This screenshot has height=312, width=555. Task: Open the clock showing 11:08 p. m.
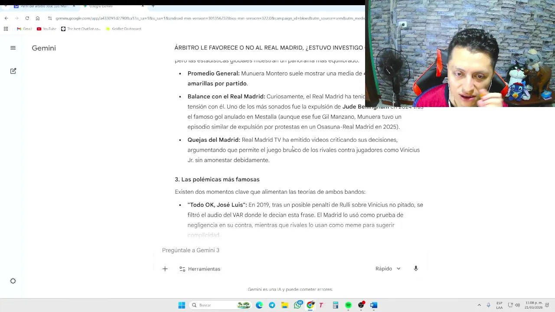(x=533, y=305)
